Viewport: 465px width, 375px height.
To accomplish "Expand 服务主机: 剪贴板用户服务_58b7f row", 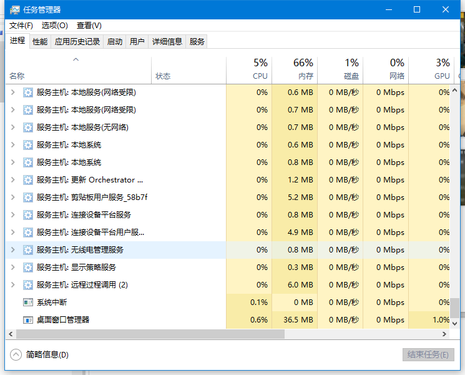I will coord(12,197).
